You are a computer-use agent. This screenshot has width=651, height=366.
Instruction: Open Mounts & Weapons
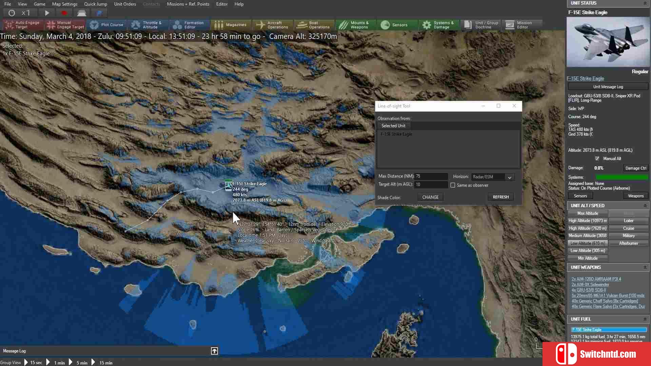coord(356,25)
